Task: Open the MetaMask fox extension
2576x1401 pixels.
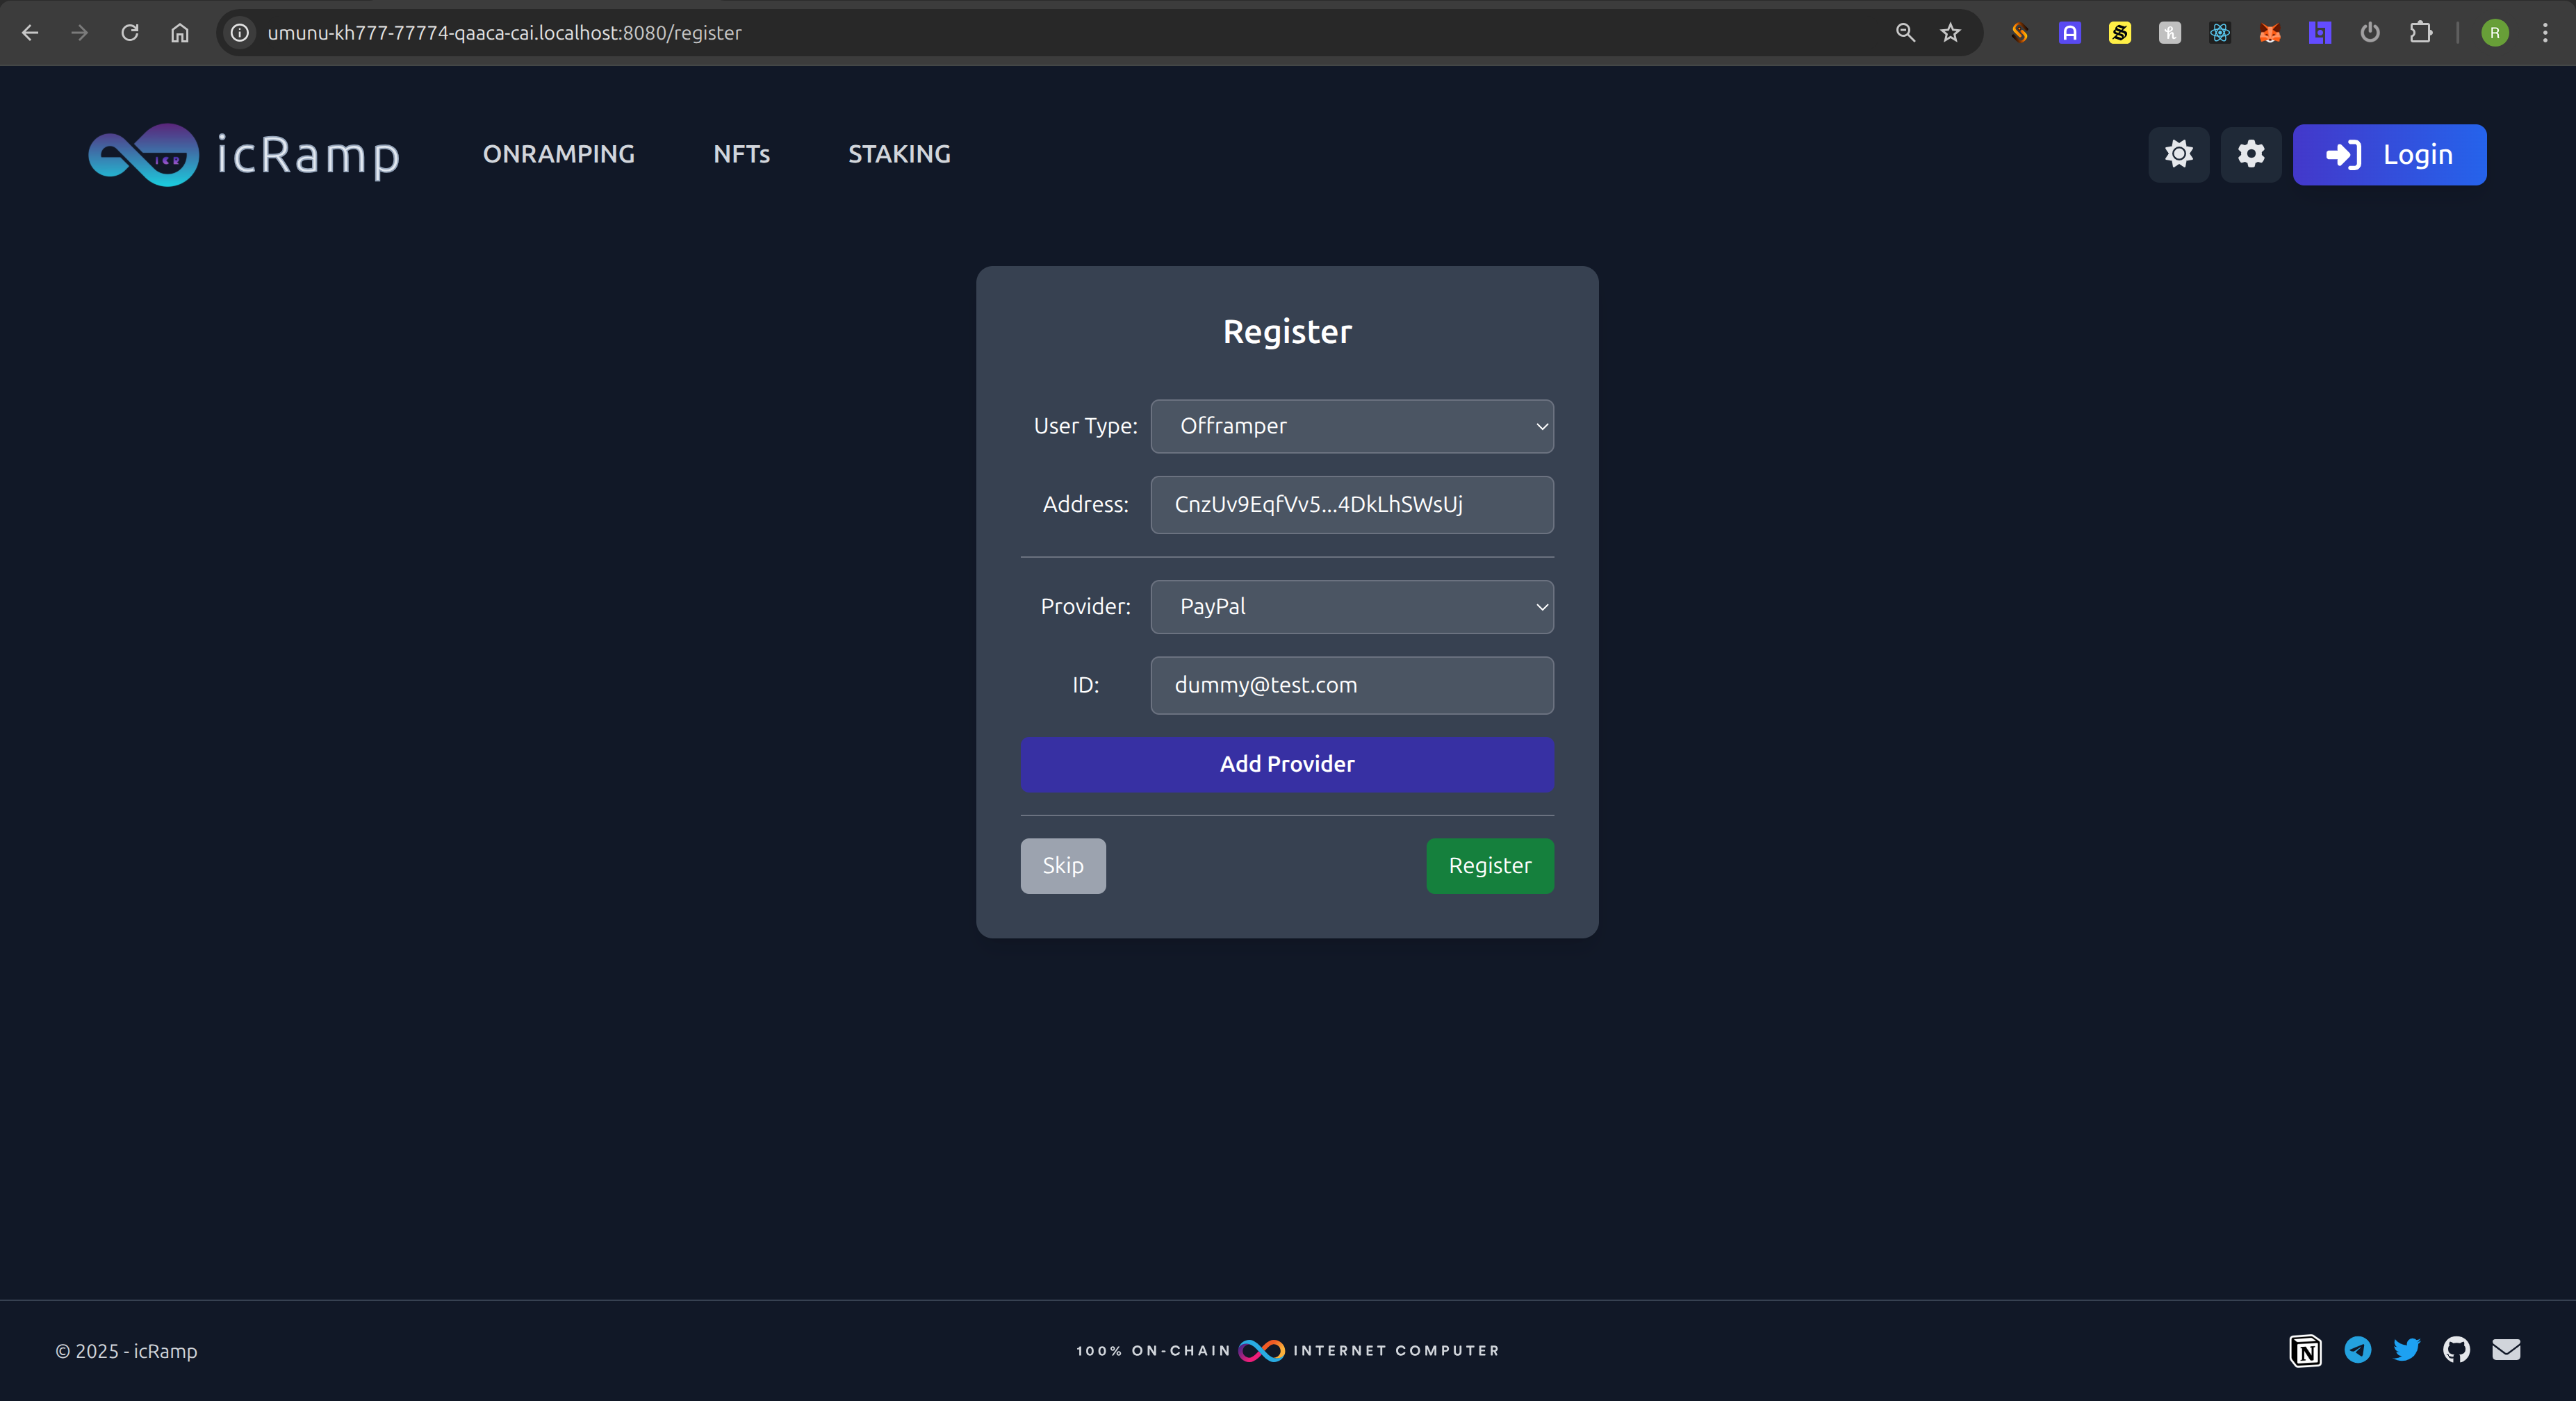Action: click(2269, 33)
